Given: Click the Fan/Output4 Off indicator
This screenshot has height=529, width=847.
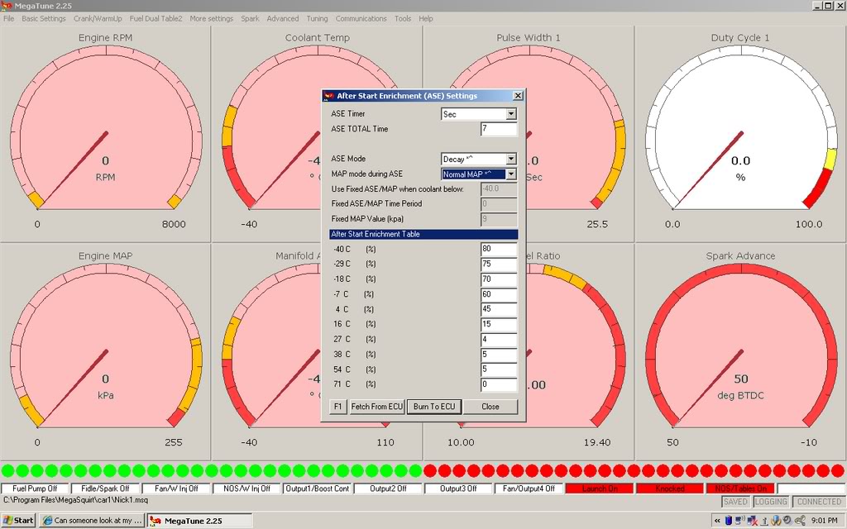Looking at the screenshot, I should (x=529, y=488).
